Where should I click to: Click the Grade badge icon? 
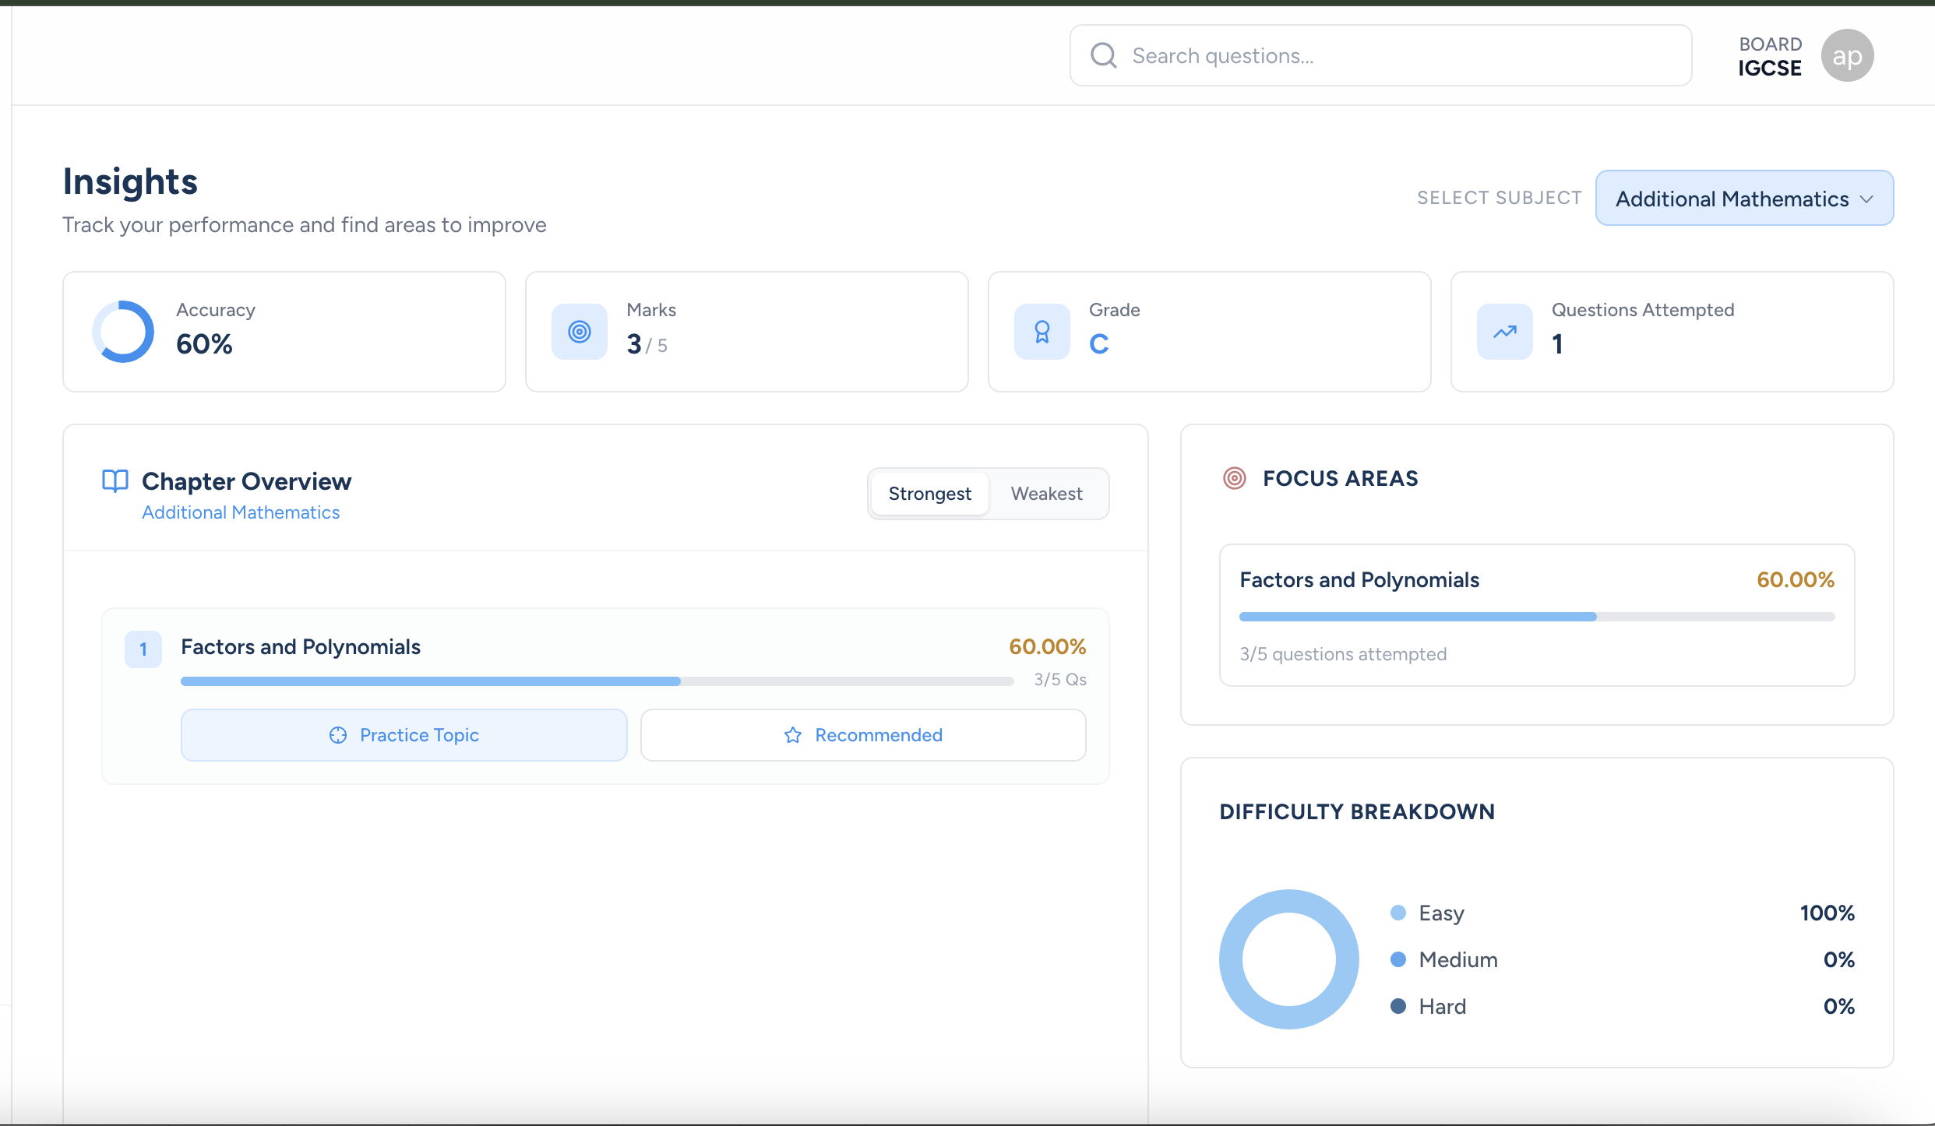[1042, 331]
